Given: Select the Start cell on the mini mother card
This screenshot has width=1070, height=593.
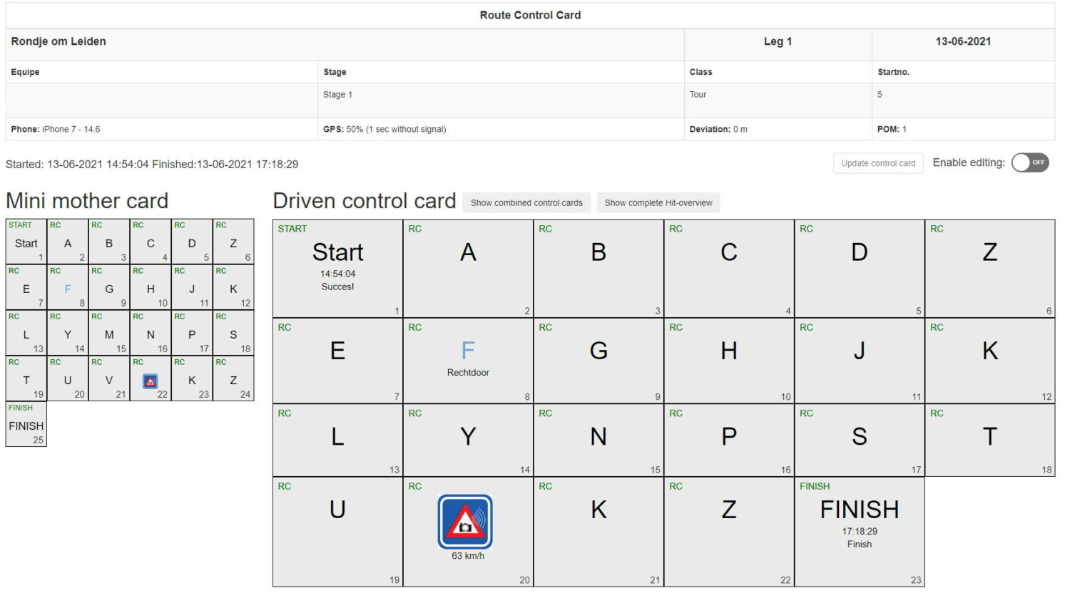Looking at the screenshot, I should [26, 242].
